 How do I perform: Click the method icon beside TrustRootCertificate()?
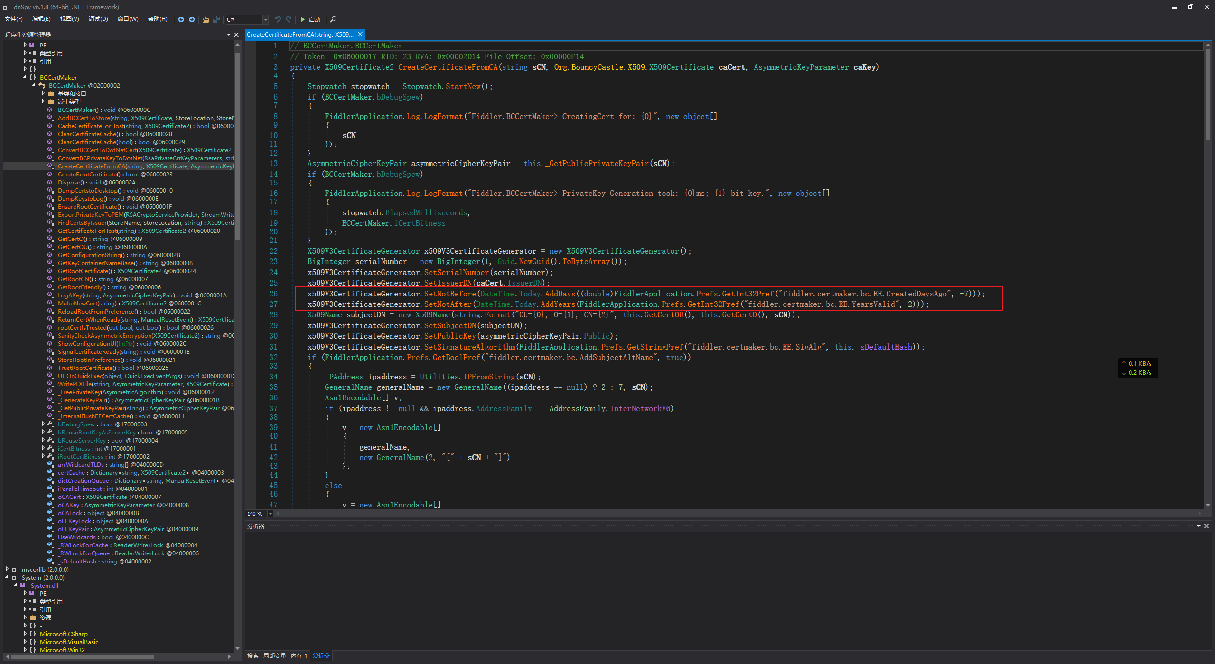point(50,368)
